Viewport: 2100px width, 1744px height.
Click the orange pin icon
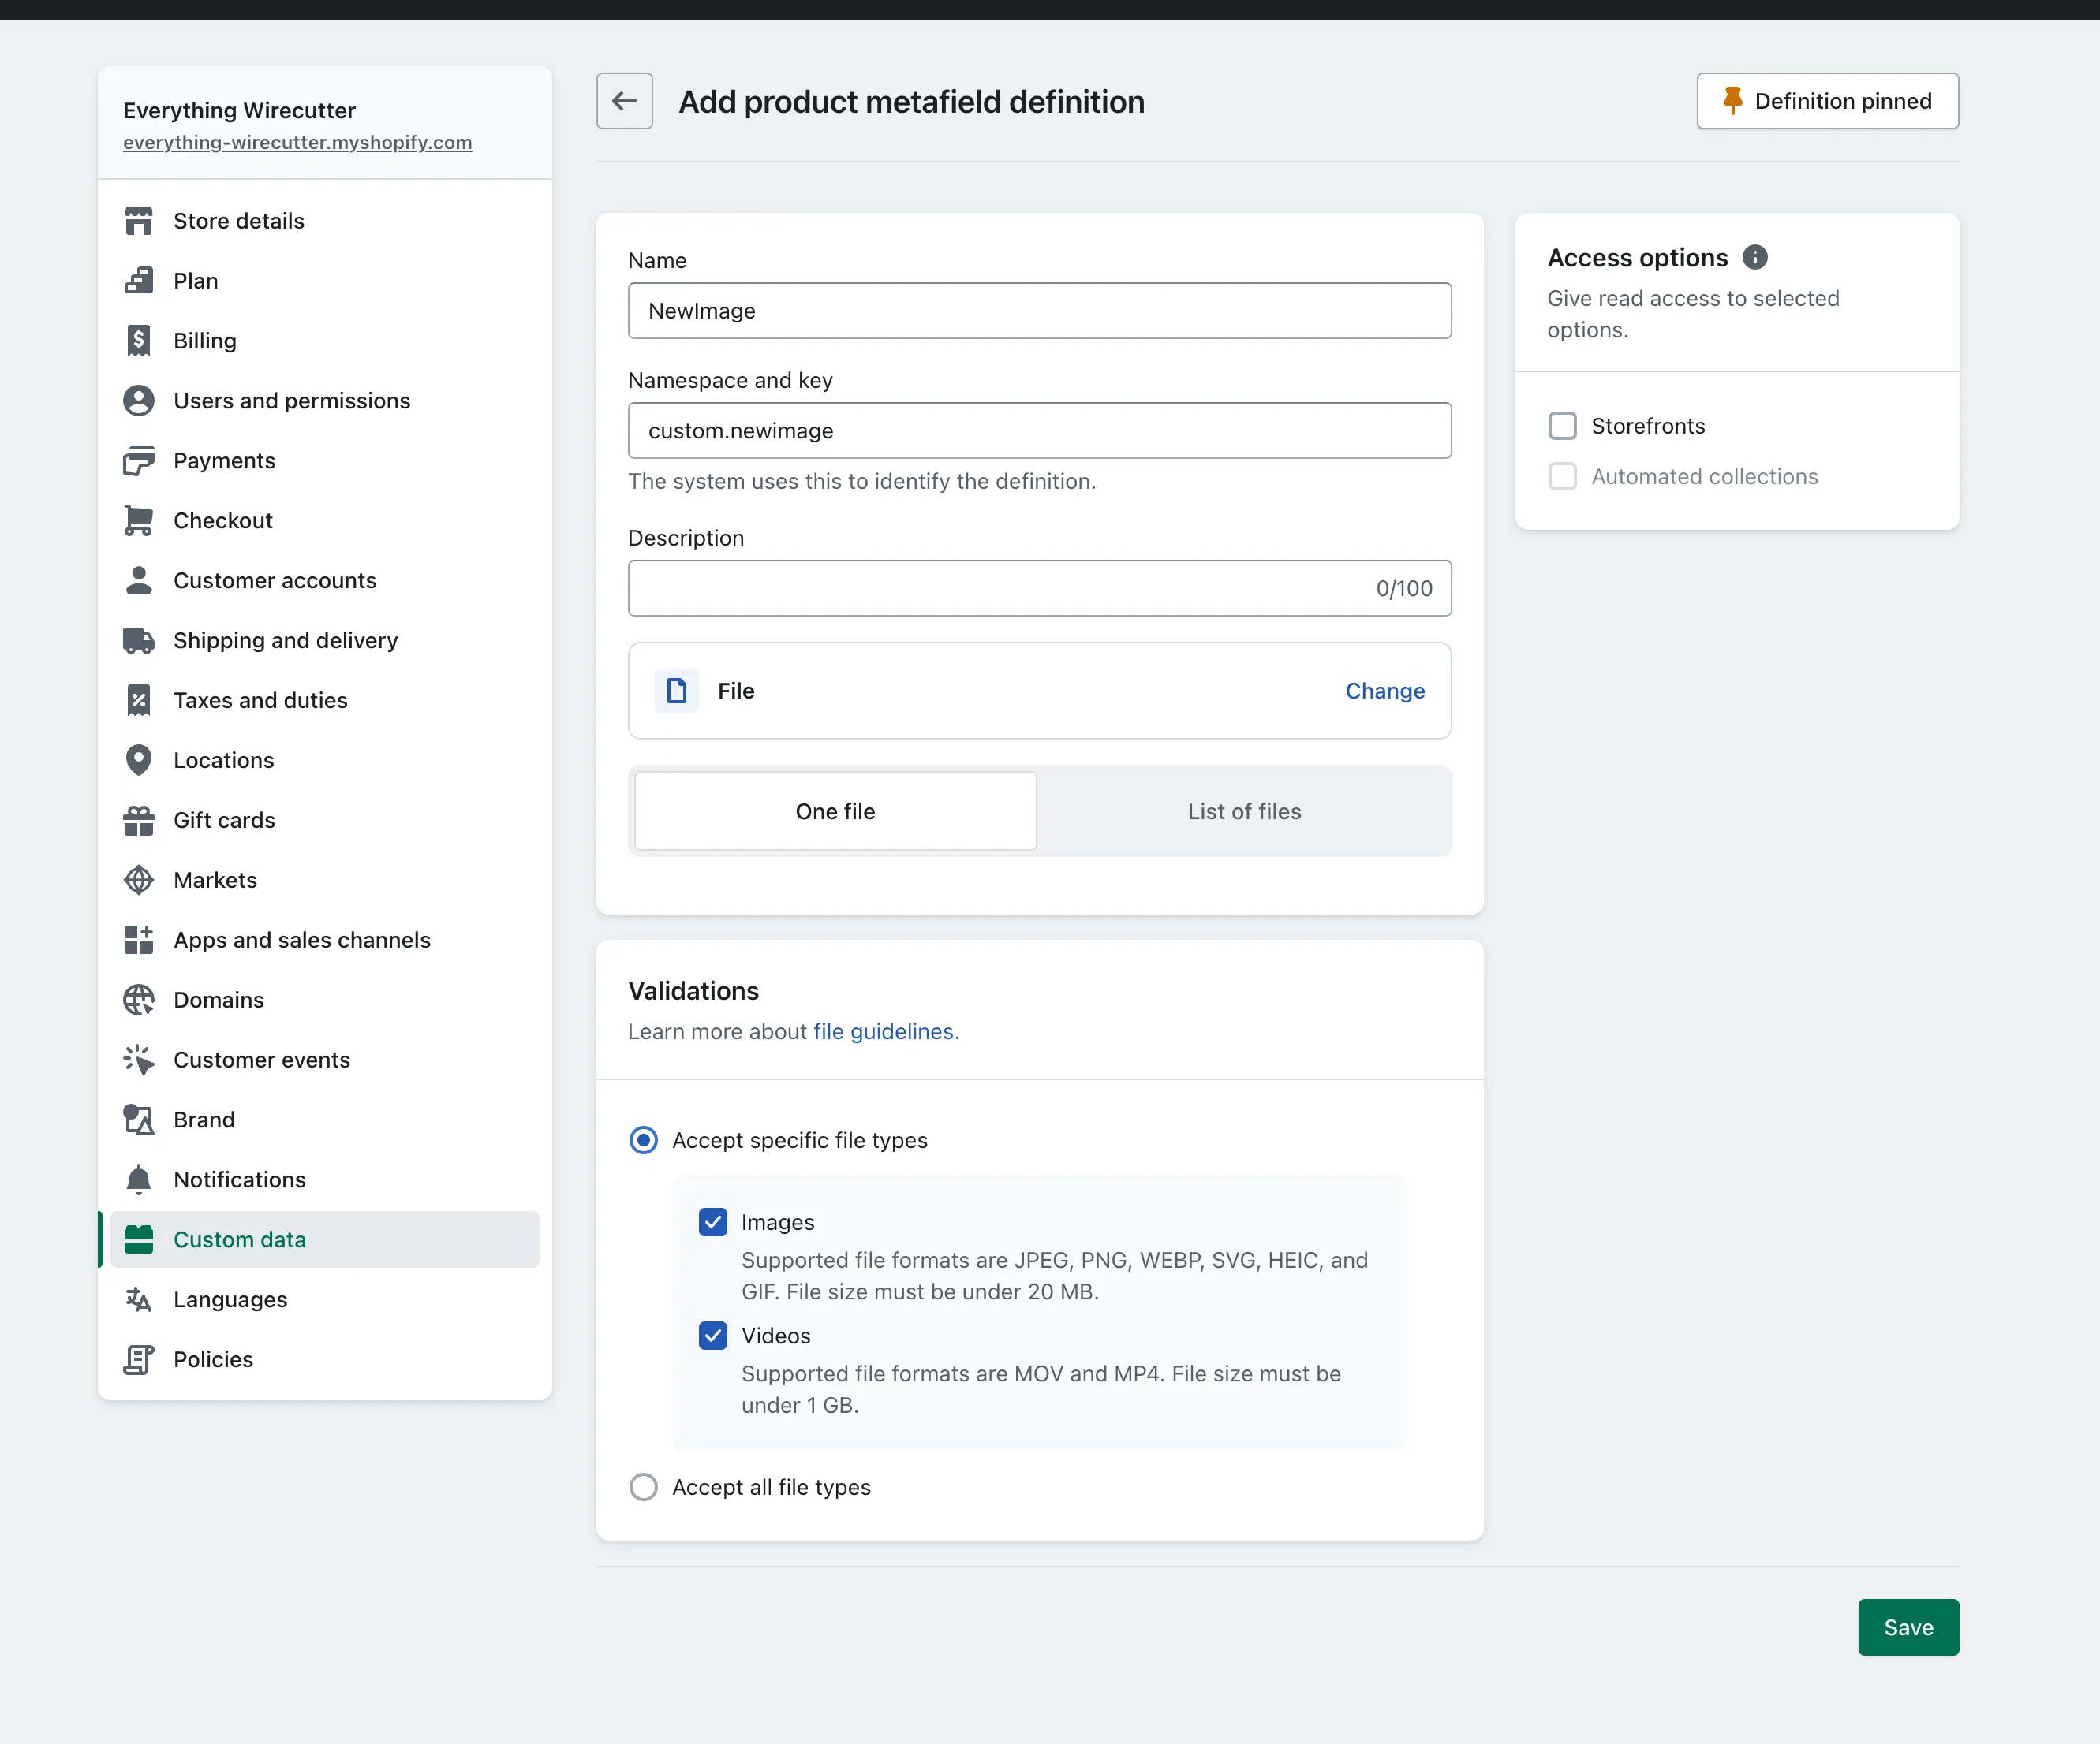[x=1733, y=101]
